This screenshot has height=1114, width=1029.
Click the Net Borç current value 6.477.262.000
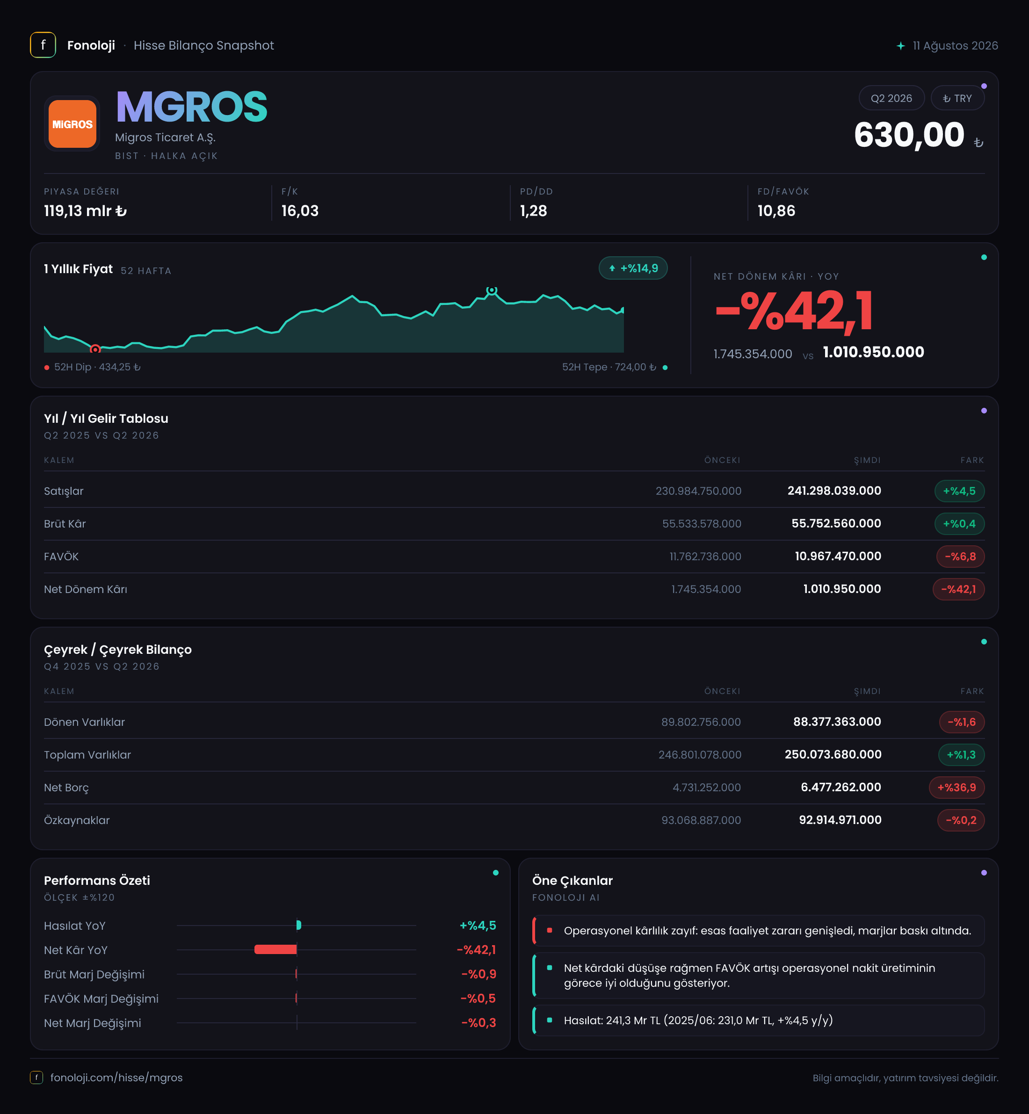[841, 787]
